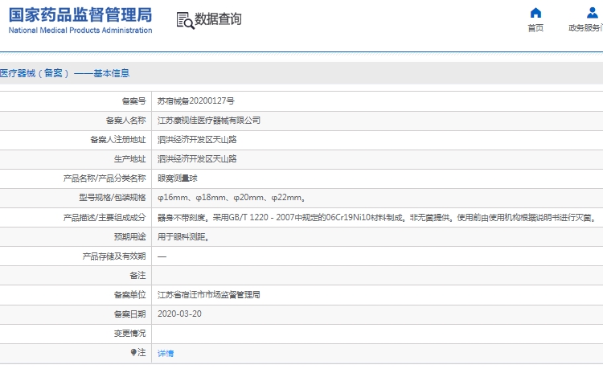This screenshot has width=603, height=369.
Task: Click National Medical Products Administration English text
Action: tap(80, 30)
